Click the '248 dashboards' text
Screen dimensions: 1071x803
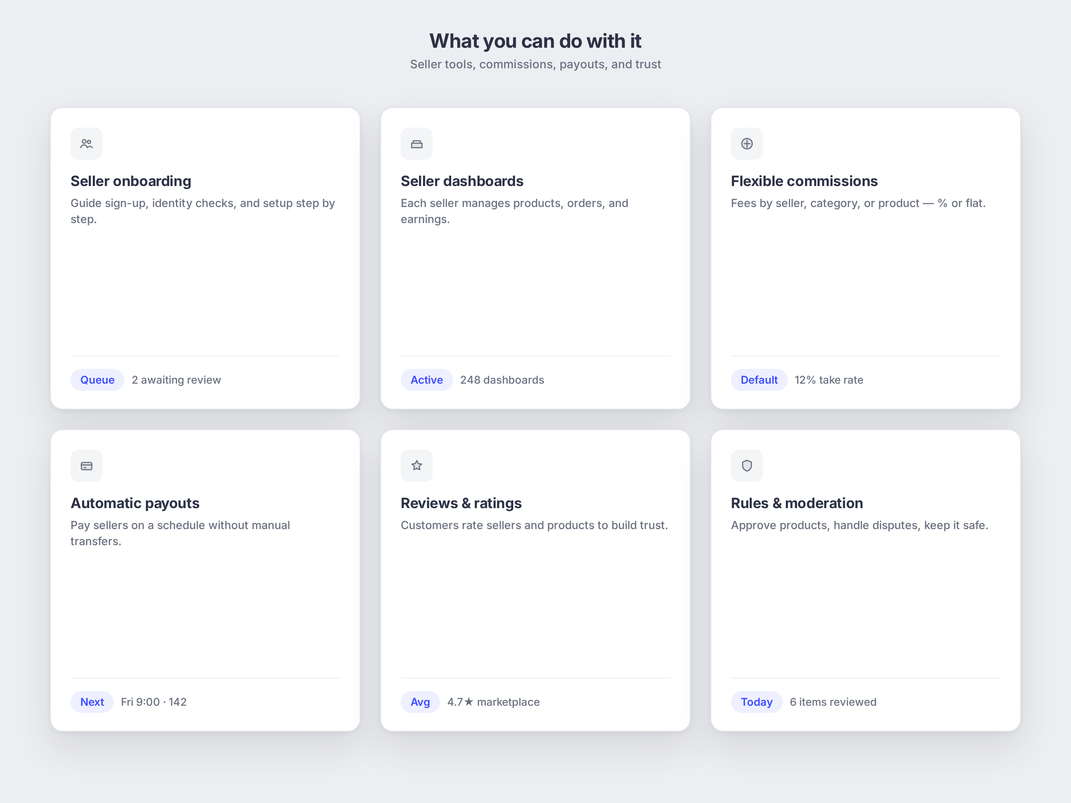[502, 380]
